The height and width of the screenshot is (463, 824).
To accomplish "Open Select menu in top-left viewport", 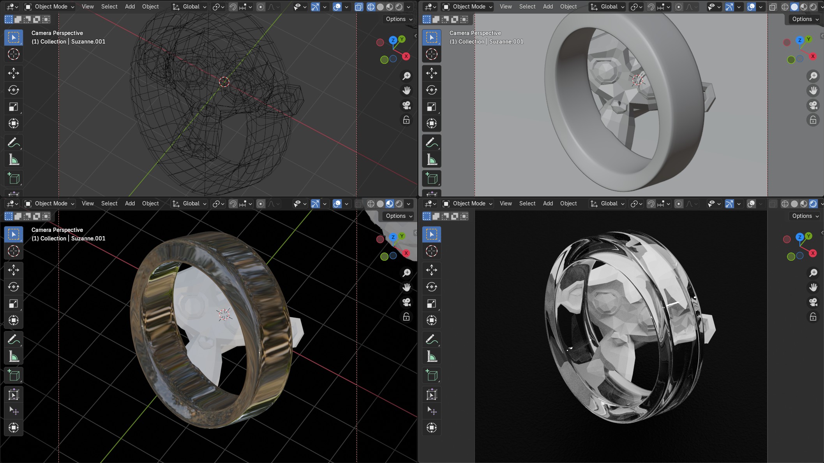I will [x=109, y=7].
